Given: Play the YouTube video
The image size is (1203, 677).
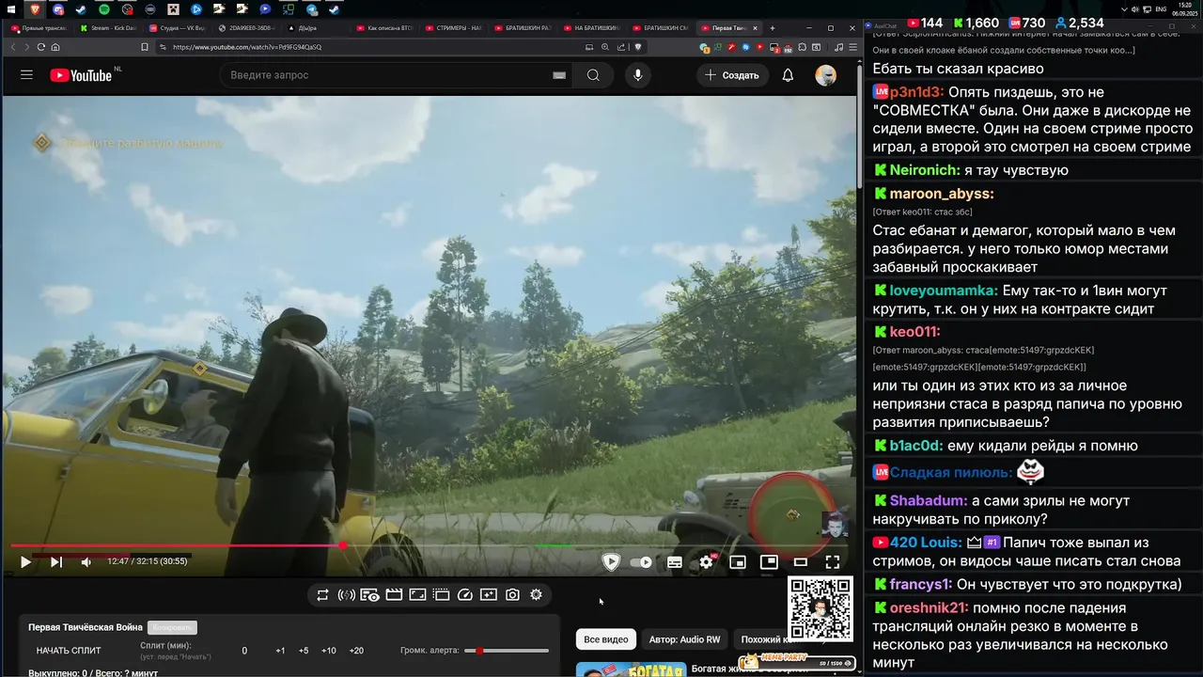Looking at the screenshot, I should [x=25, y=562].
